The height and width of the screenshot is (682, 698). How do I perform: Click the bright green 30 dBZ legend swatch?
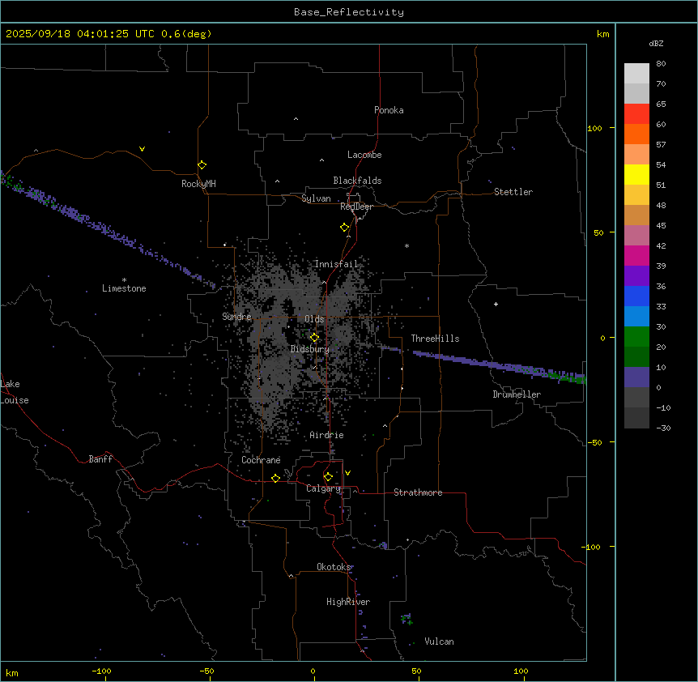636,336
